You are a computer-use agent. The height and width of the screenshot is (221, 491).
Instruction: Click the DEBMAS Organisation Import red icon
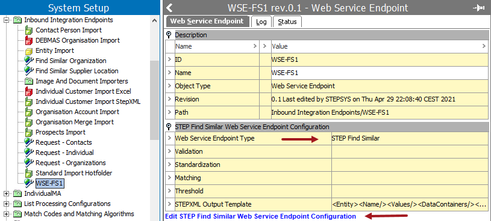click(x=29, y=40)
